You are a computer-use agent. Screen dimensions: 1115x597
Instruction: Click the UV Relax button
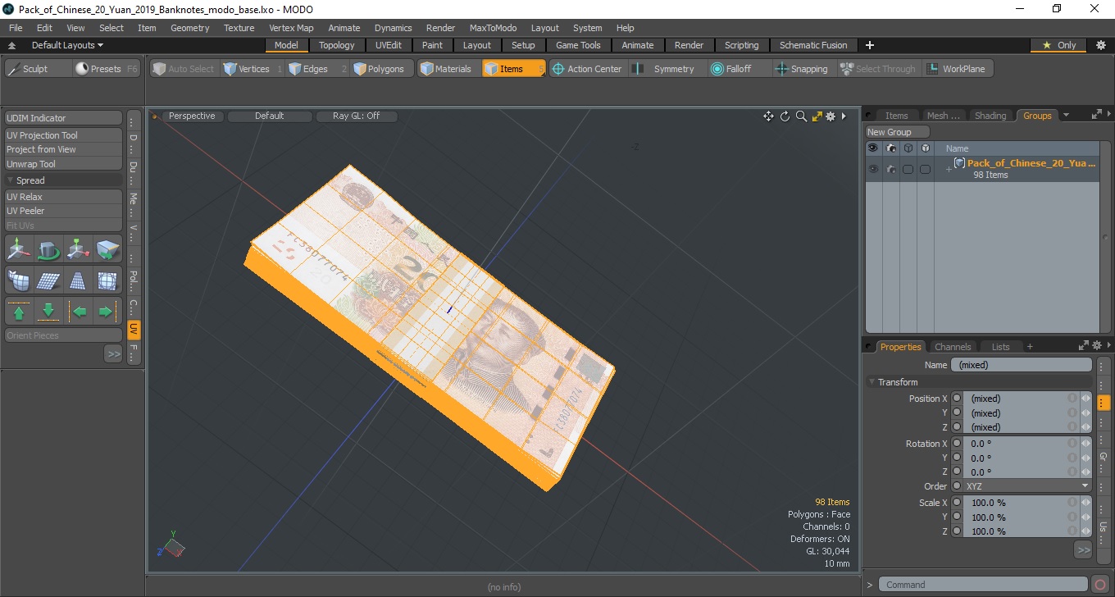(x=63, y=197)
